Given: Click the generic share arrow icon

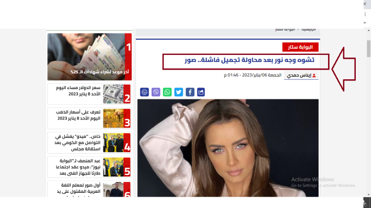Looking at the screenshot, I should pos(201,92).
